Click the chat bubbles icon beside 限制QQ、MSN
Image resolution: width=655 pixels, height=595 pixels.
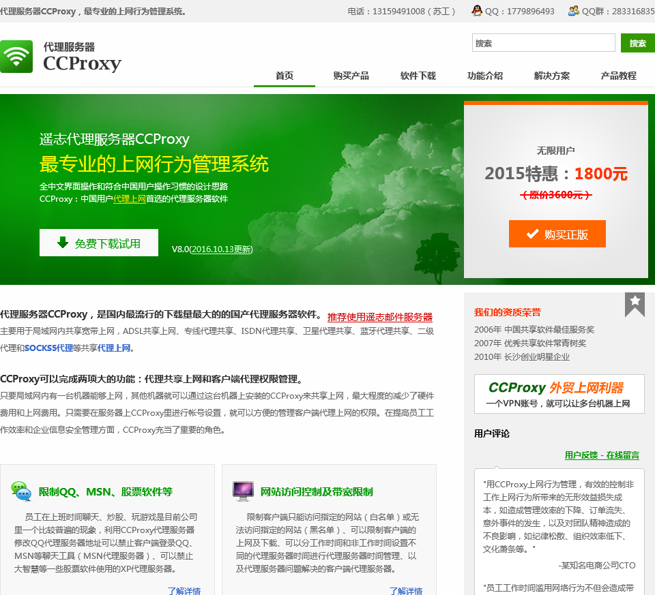(x=21, y=491)
